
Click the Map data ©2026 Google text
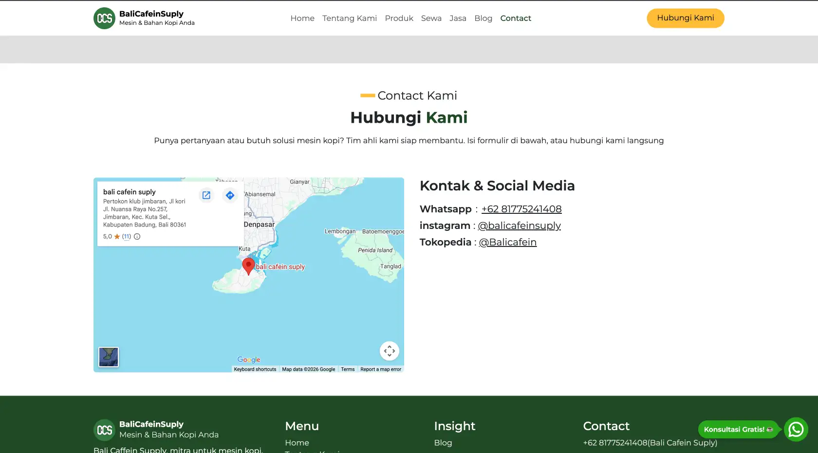click(x=309, y=369)
